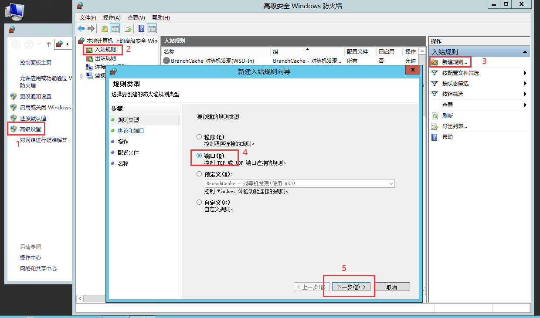Sort rules by the 已启用 column header
540x318 pixels.
tap(389, 51)
